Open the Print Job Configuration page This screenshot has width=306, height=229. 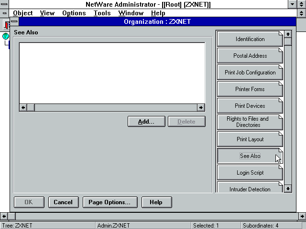click(250, 73)
